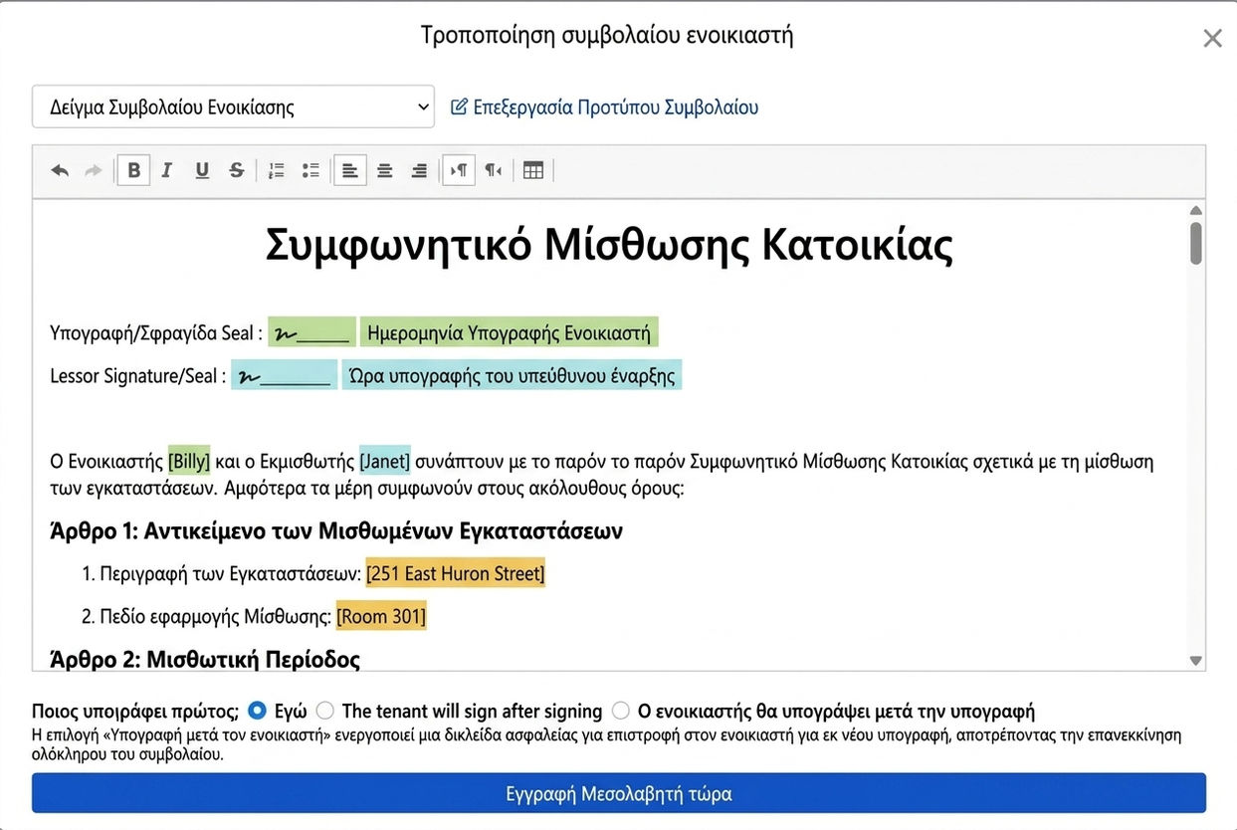This screenshot has height=830, width=1237.
Task: Toggle bold formatting
Action: point(133,171)
